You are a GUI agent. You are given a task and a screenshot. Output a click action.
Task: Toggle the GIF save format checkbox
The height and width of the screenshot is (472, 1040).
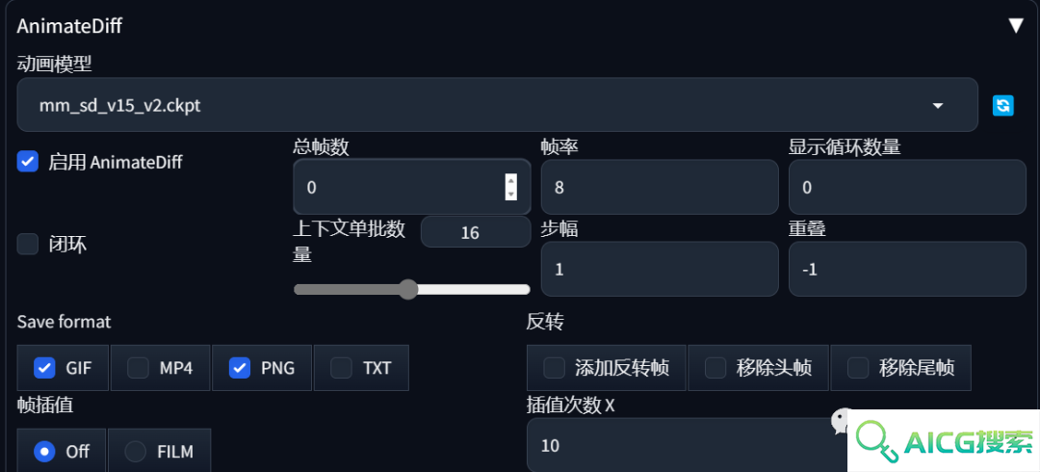(x=44, y=368)
